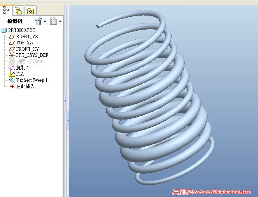This screenshot has height=197, width=258.
Task: Click the 模型树 panel title
Action: pyautogui.click(x=15, y=21)
